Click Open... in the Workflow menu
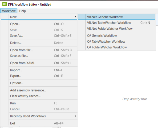158x128 pixels. click(39, 24)
